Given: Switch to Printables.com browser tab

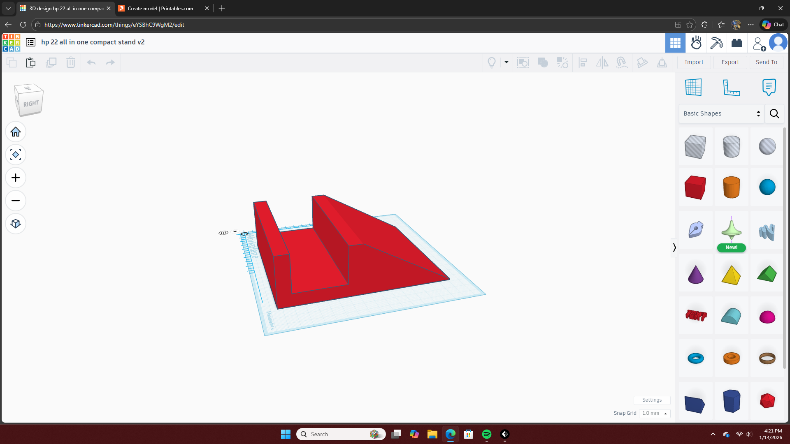Looking at the screenshot, I should 164,8.
